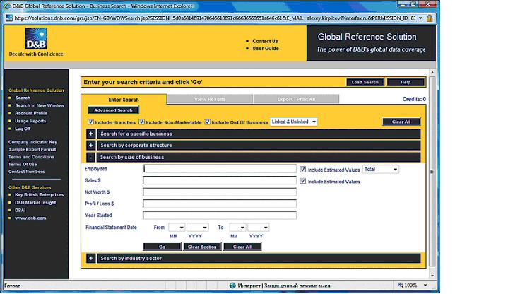This screenshot has width=520, height=294.
Task: Toggle Include Non-Marketable checkbox
Action: pos(141,122)
